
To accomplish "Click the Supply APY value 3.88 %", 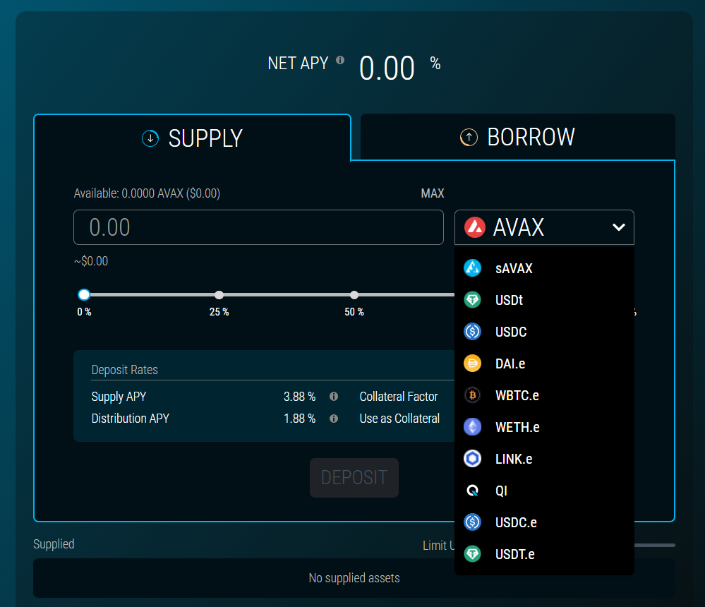I will pos(299,397).
